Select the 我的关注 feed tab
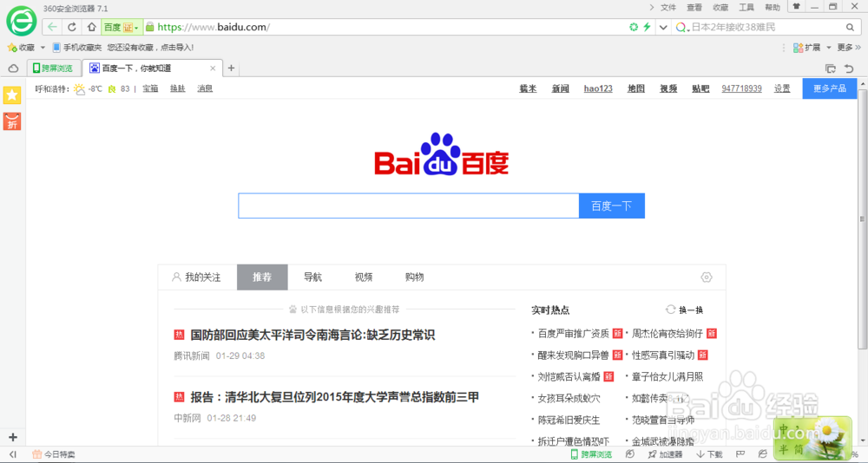This screenshot has height=463, width=868. 196,277
